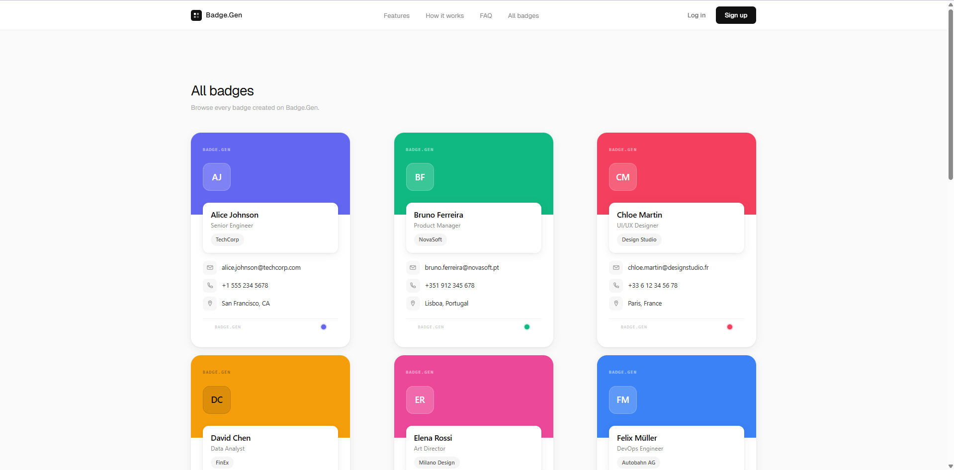This screenshot has width=954, height=470.
Task: Click the DC avatar on David's badge
Action: [217, 400]
